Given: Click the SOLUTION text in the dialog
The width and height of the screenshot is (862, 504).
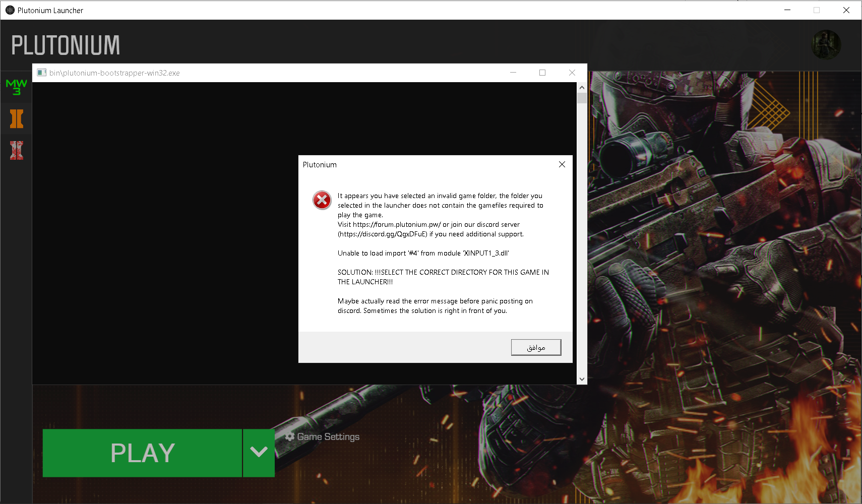Looking at the screenshot, I should pos(443,277).
